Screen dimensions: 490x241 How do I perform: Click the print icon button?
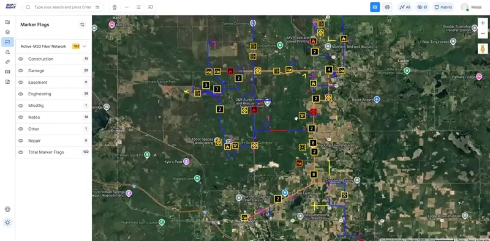click(387, 7)
